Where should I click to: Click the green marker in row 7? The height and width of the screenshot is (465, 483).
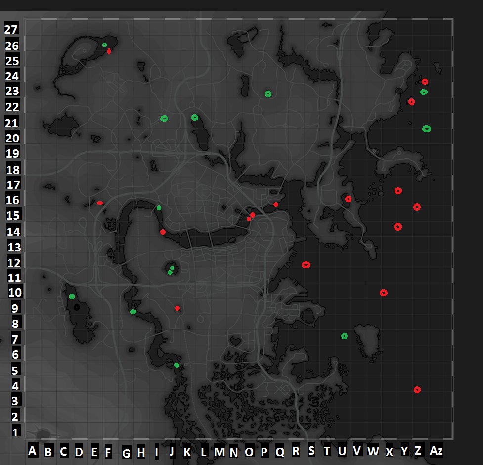click(x=344, y=336)
